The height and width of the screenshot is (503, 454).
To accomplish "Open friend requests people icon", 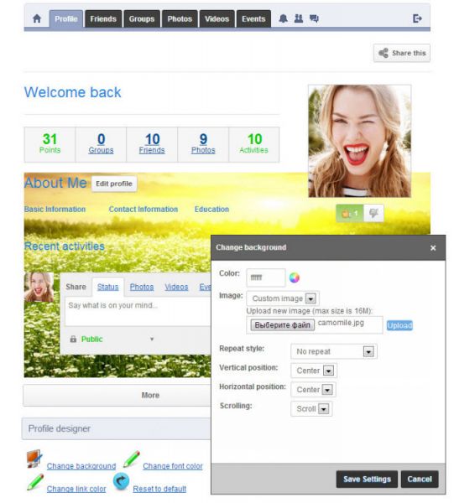I will click(x=299, y=18).
